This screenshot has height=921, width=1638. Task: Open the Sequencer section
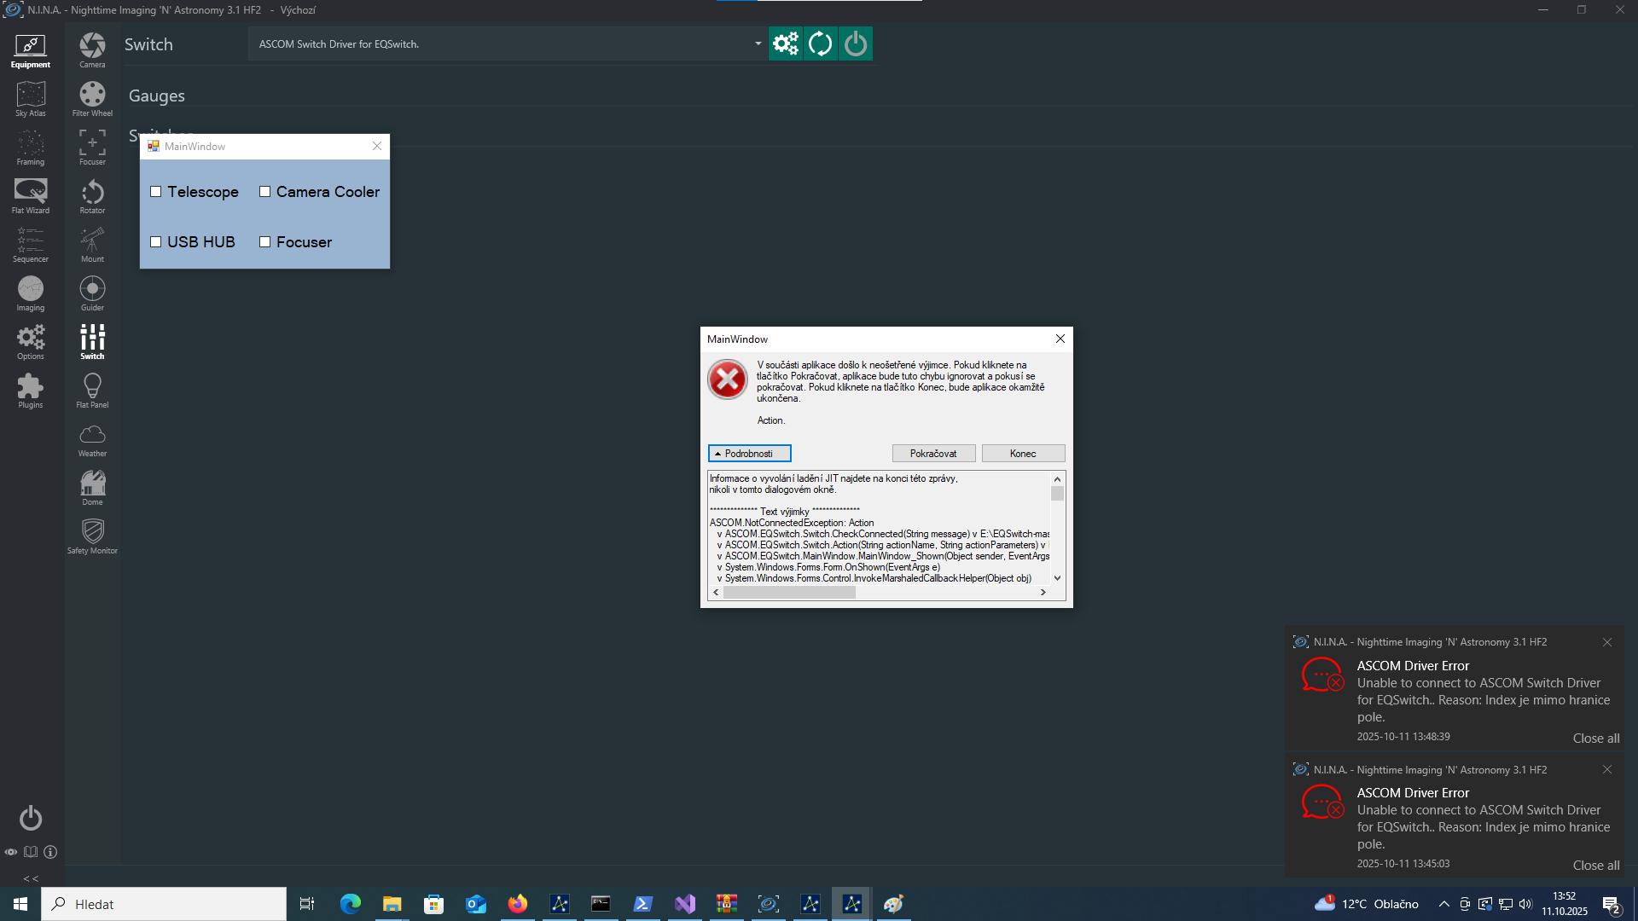coord(31,245)
